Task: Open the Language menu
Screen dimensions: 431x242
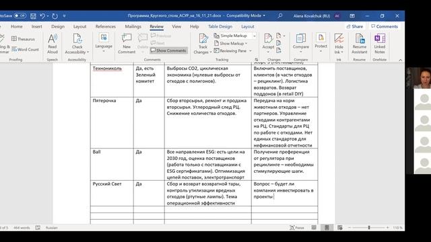Action: point(104,42)
